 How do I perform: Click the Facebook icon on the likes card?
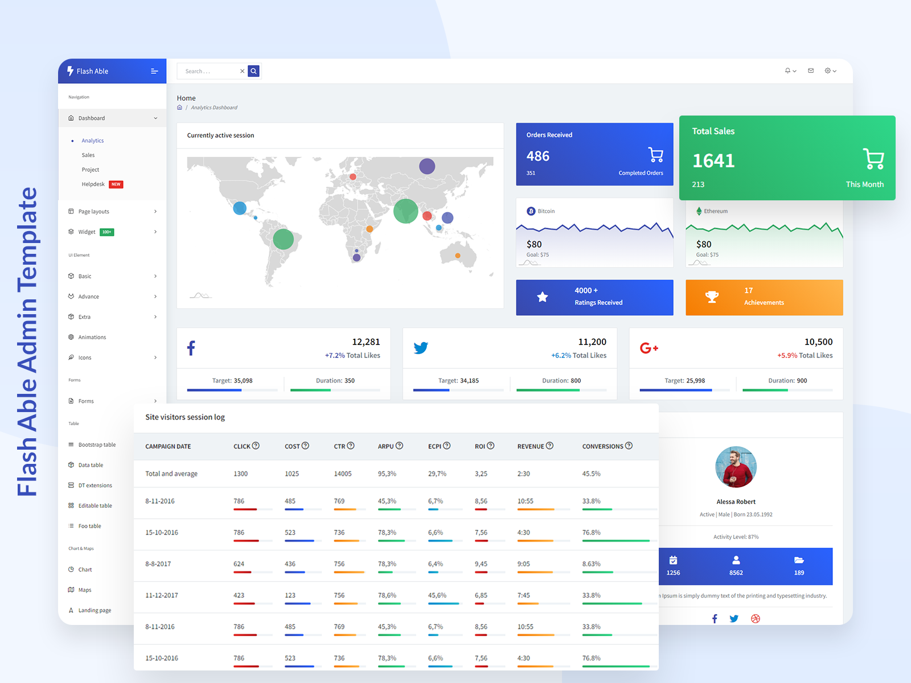191,348
